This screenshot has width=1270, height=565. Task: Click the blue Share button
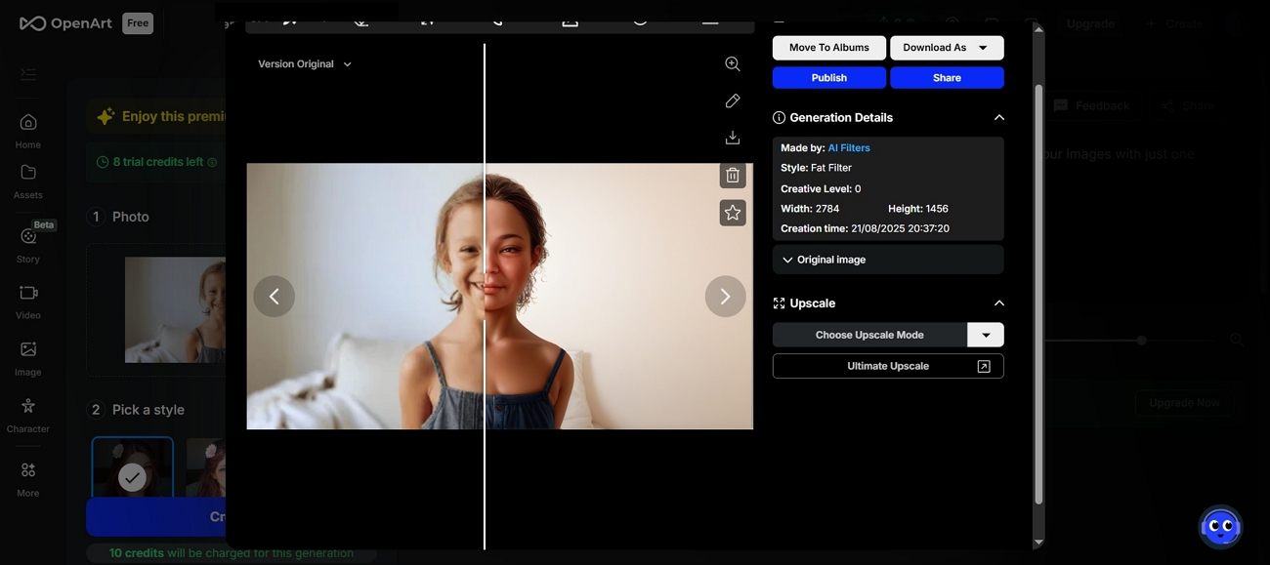point(947,77)
